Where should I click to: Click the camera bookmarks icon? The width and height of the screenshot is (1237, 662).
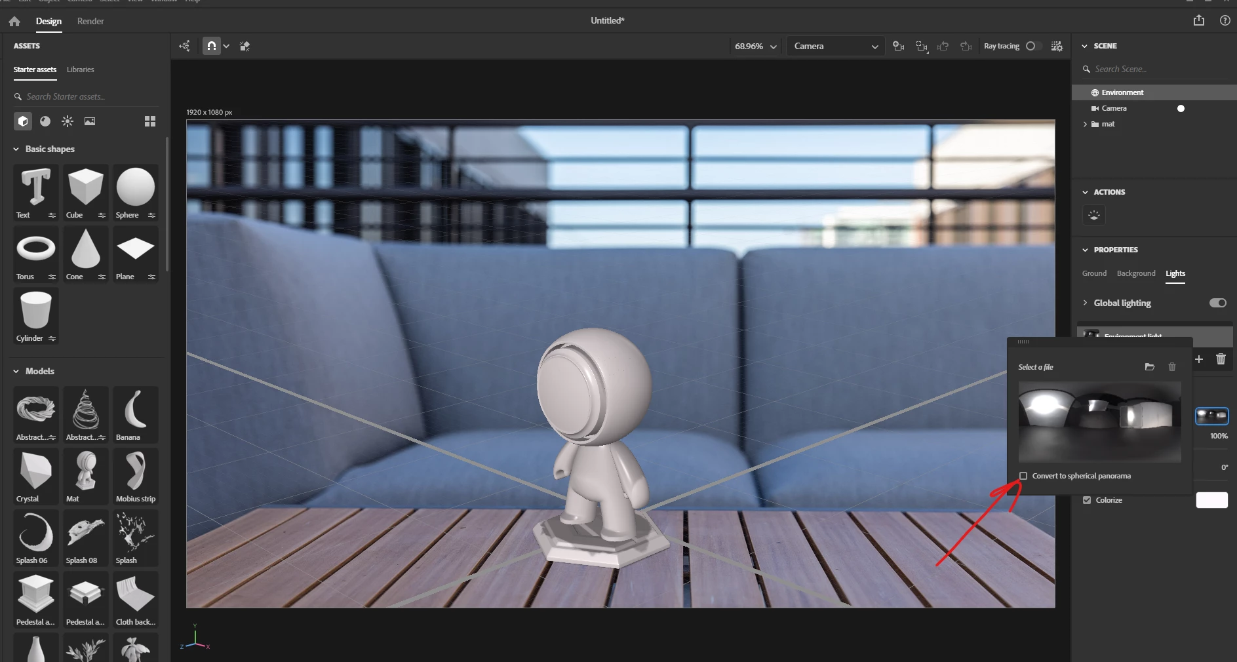tap(898, 46)
